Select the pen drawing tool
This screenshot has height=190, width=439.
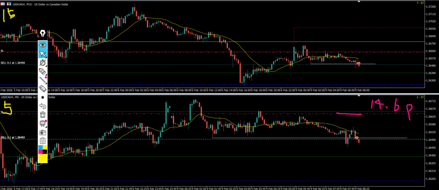[42, 63]
